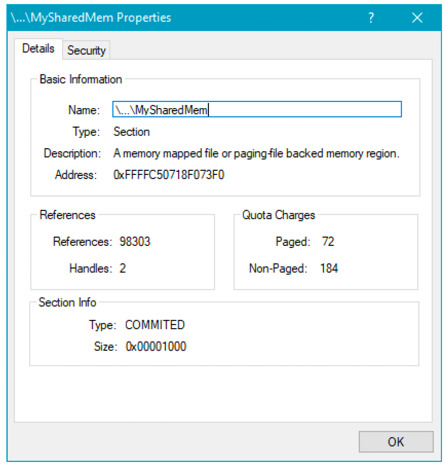Click the Handles count value

[123, 268]
